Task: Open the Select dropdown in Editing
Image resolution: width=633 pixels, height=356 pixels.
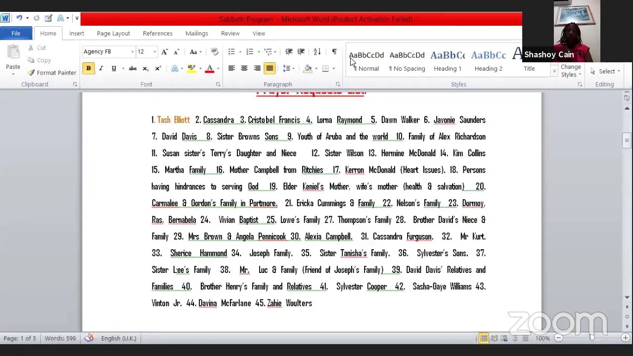Action: click(605, 71)
